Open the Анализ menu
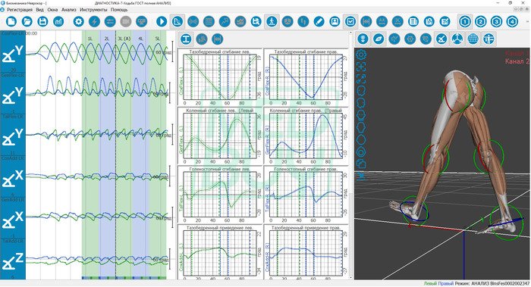Screen dimensions: 531x287 coord(69,10)
